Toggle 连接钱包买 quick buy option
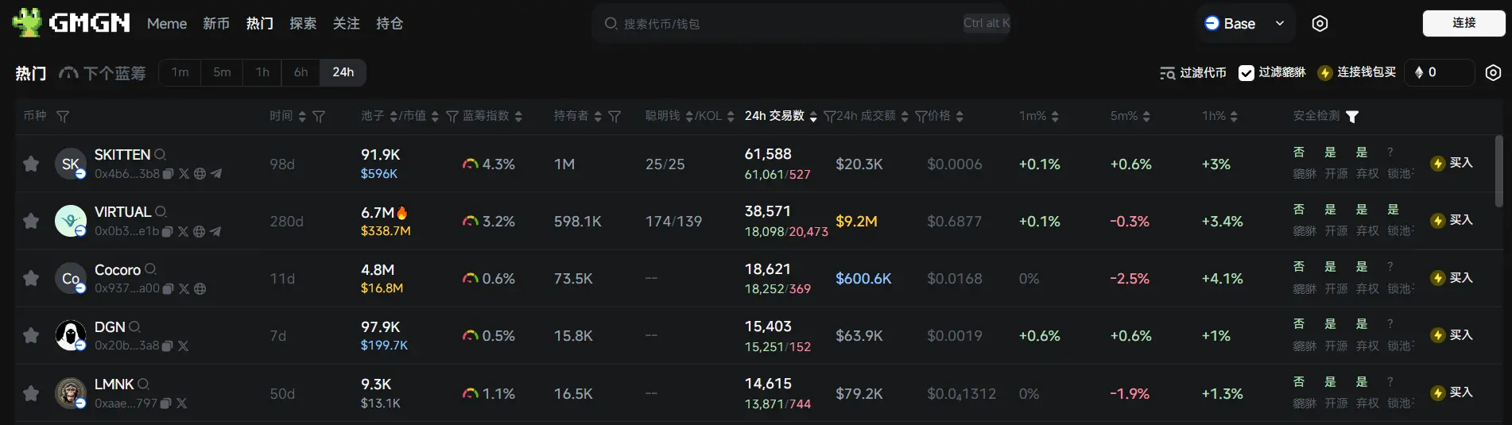Viewport: 1512px width, 425px height. (x=1357, y=72)
